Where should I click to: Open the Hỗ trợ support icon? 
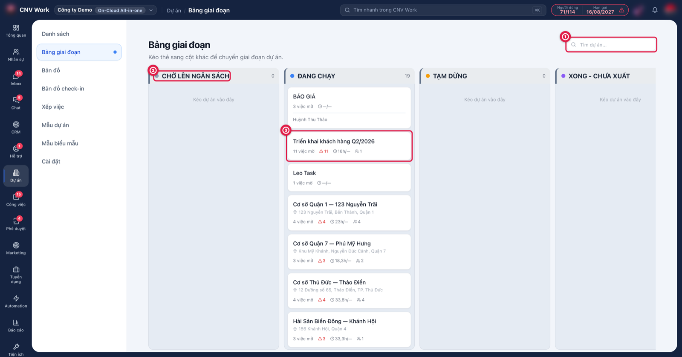tap(16, 151)
